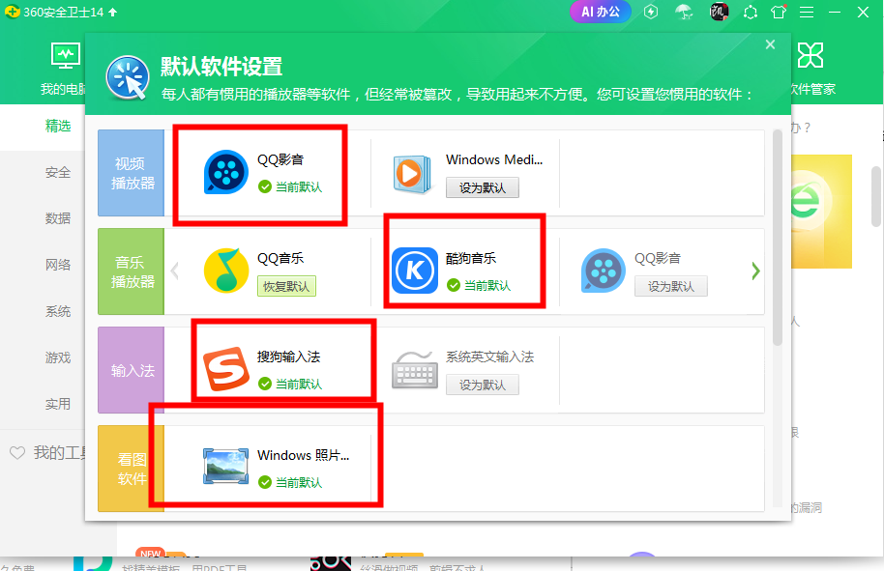Click 当前默认 status under Windows 照片
The height and width of the screenshot is (571, 884).
pos(290,482)
